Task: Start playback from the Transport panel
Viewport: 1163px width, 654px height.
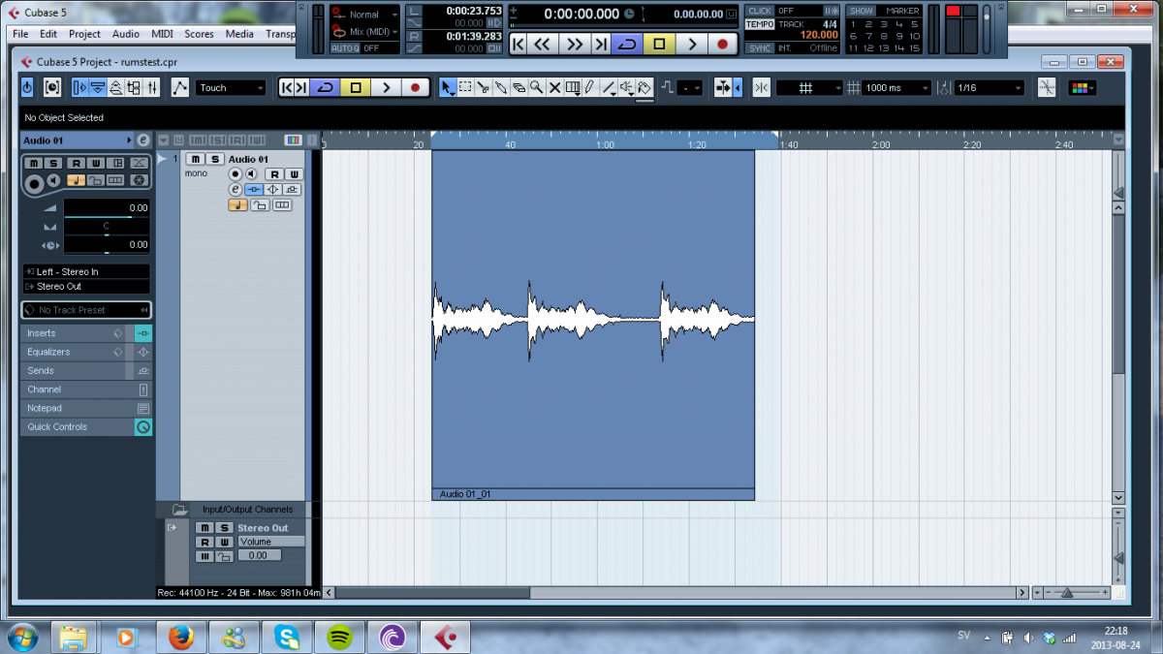Action: (x=692, y=44)
